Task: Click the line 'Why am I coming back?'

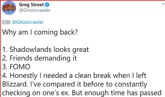Action: tap(40, 32)
